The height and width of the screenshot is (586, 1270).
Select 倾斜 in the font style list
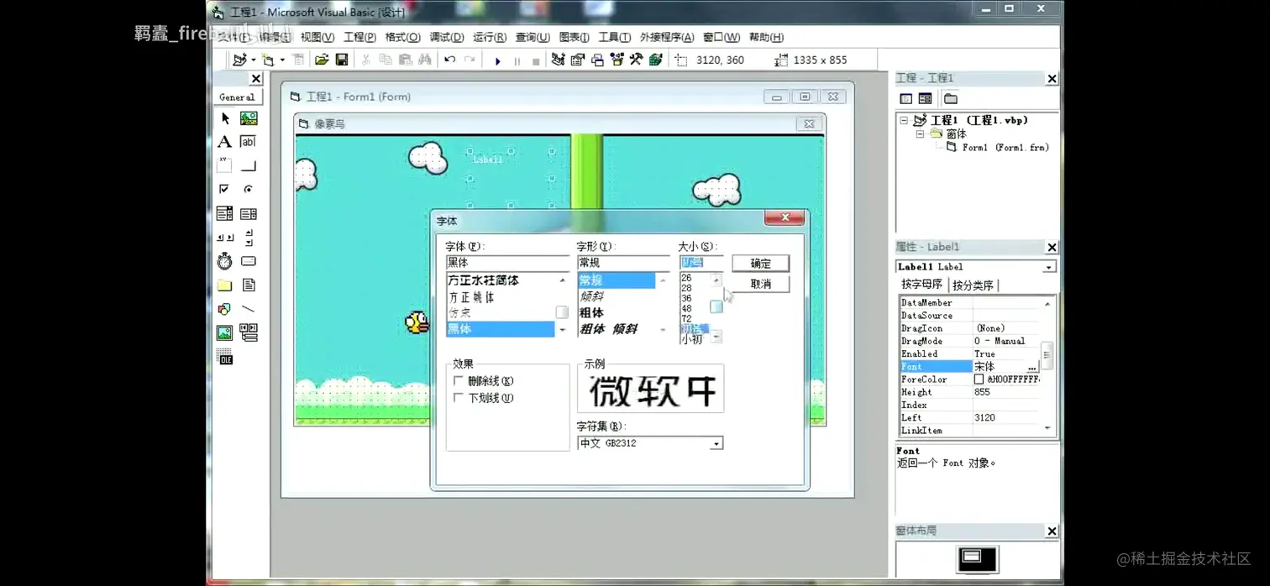click(591, 296)
